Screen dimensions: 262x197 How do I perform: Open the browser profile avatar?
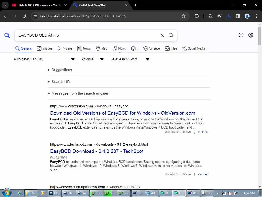point(247,16)
